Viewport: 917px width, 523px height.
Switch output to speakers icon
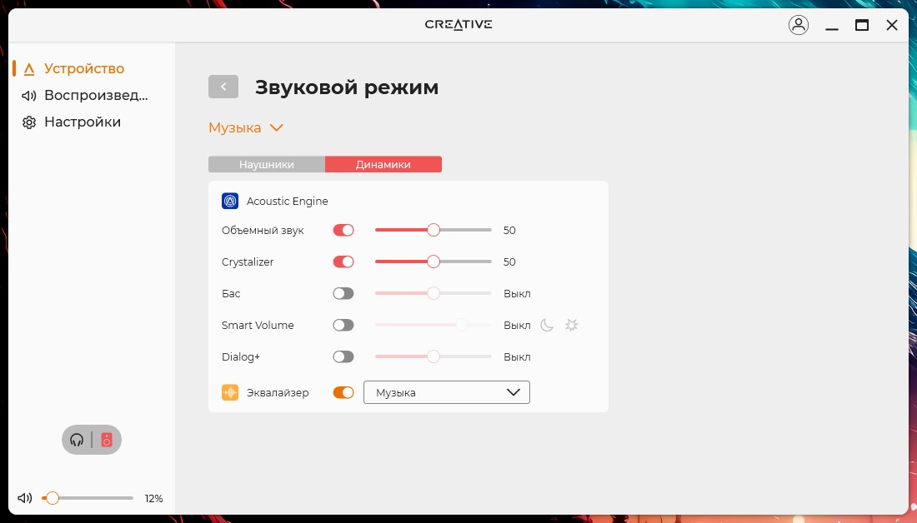click(107, 440)
